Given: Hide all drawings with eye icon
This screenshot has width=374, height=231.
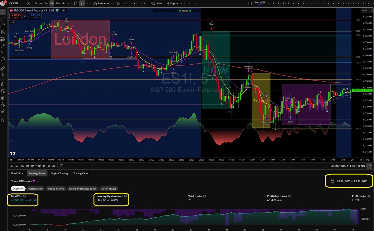Looking at the screenshot, I should (x=3, y=104).
